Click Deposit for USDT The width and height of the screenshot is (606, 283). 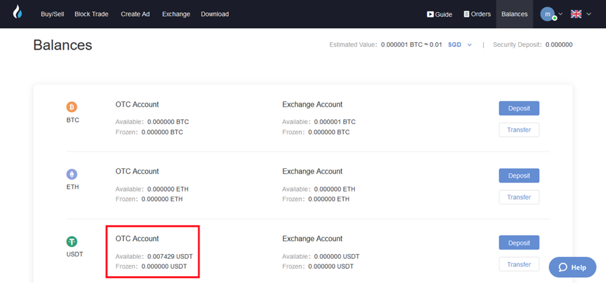tap(519, 243)
